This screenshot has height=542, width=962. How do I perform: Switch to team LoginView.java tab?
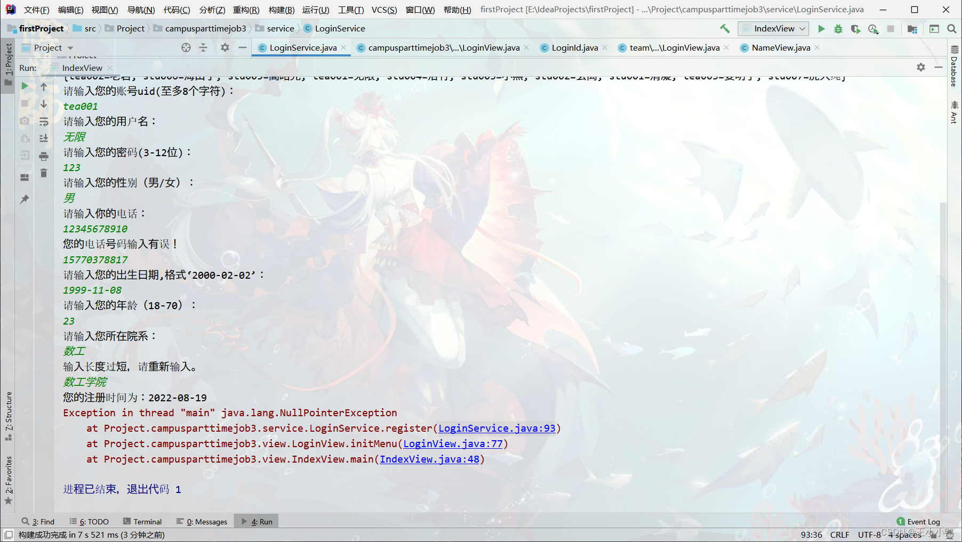click(x=675, y=47)
